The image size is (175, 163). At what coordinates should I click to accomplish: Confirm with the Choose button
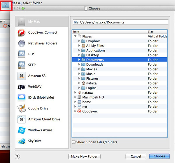pyautogui.click(x=160, y=156)
